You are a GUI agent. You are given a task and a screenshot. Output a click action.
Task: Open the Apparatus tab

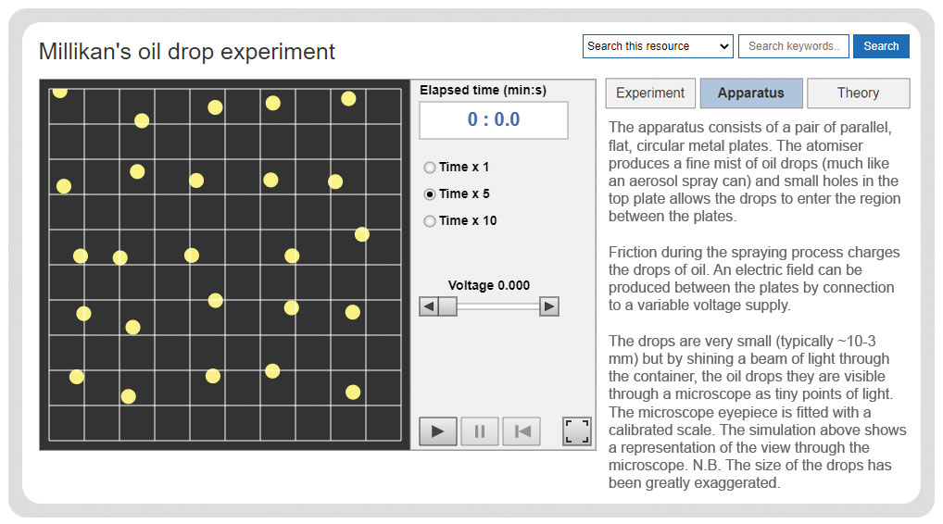[x=751, y=94]
